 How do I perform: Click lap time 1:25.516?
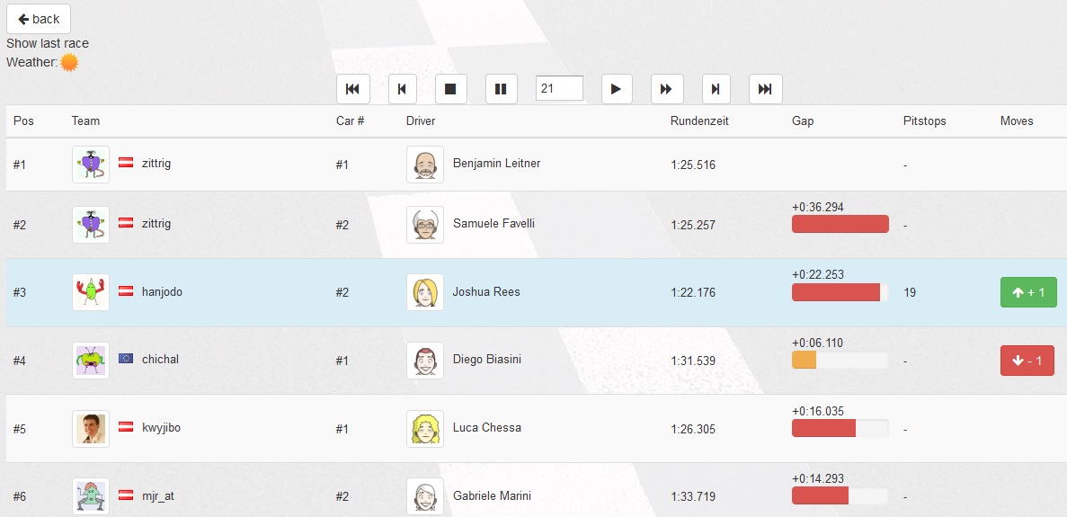coord(693,165)
